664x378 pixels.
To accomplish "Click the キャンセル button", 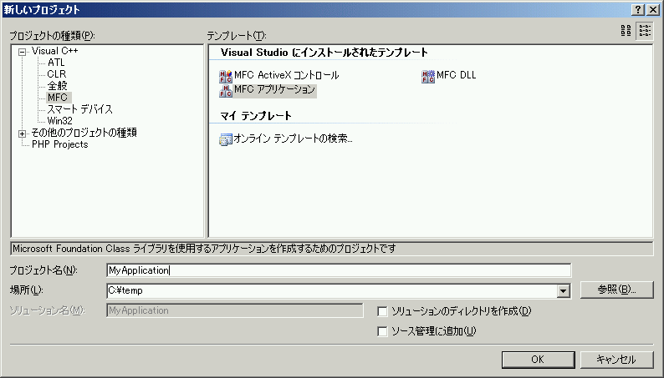I will [x=616, y=360].
